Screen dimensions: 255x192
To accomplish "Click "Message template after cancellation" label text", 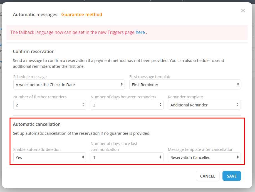I will tap(200, 149).
